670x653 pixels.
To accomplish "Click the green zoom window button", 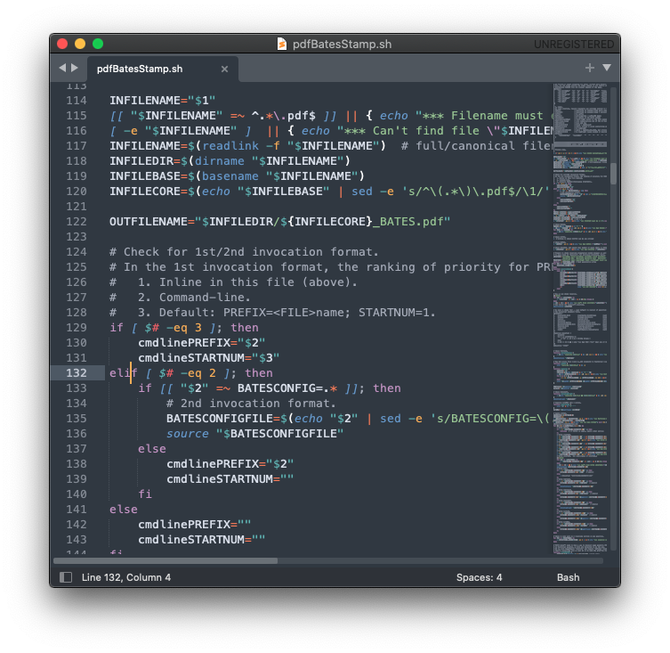I will pyautogui.click(x=98, y=44).
